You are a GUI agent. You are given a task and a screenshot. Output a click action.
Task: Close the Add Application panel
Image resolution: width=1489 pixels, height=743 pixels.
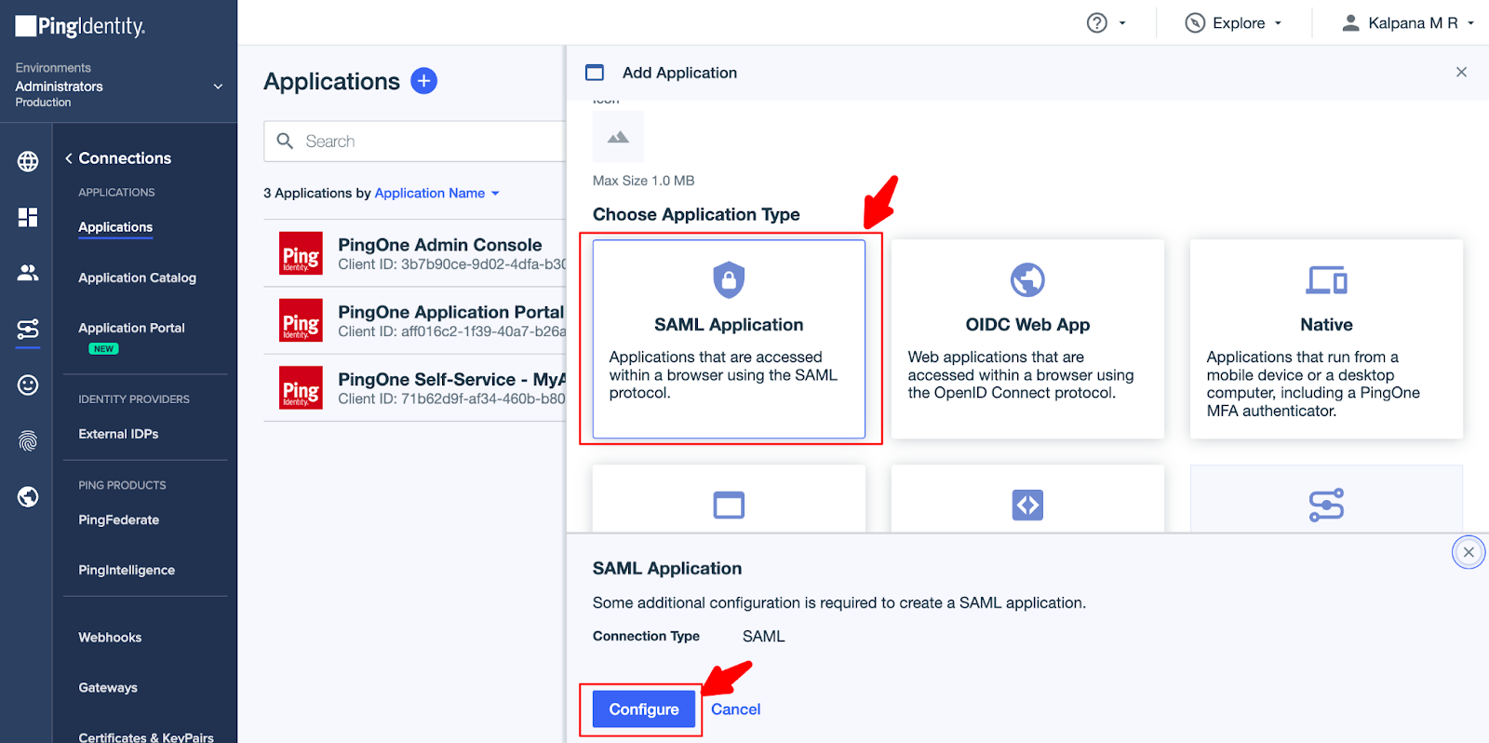point(1461,72)
